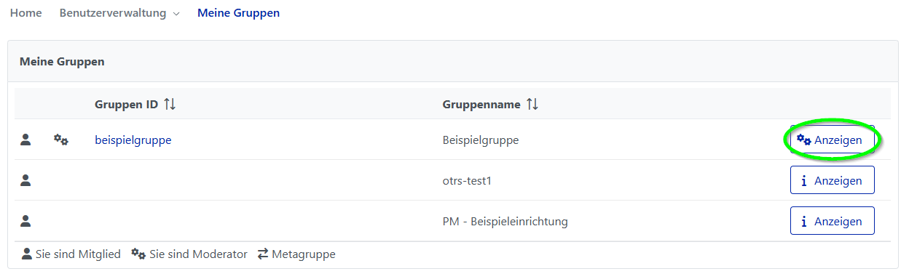Click moderator gears icon in beispielgruppe row
The image size is (909, 274).
pos(61,140)
